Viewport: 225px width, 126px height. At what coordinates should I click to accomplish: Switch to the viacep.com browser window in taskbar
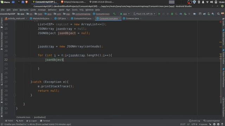click(73, 2)
